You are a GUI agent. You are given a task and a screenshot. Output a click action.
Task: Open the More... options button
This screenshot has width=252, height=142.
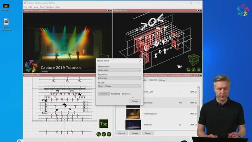(x=148, y=133)
